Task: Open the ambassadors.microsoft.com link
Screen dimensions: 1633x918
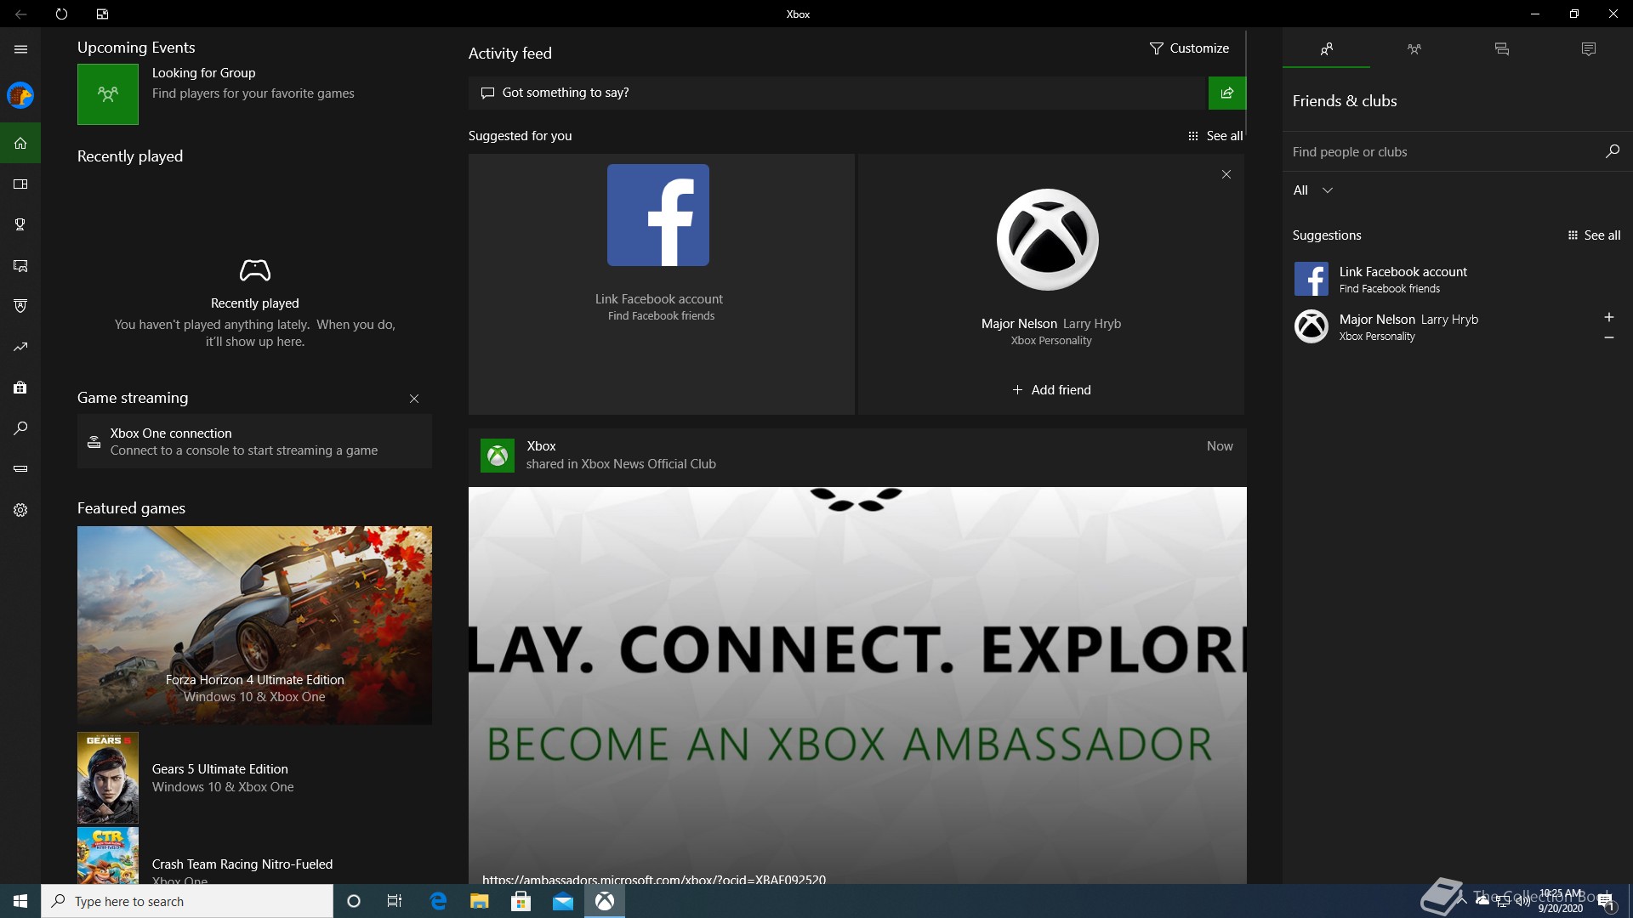Action: [x=653, y=879]
